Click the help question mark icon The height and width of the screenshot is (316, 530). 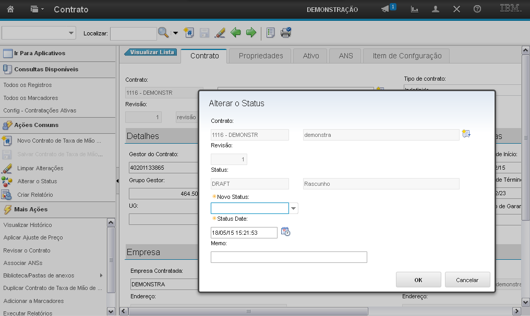(477, 9)
